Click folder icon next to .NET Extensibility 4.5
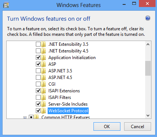Image resolution: width=157 pixels, height=137 pixels. [43, 51]
